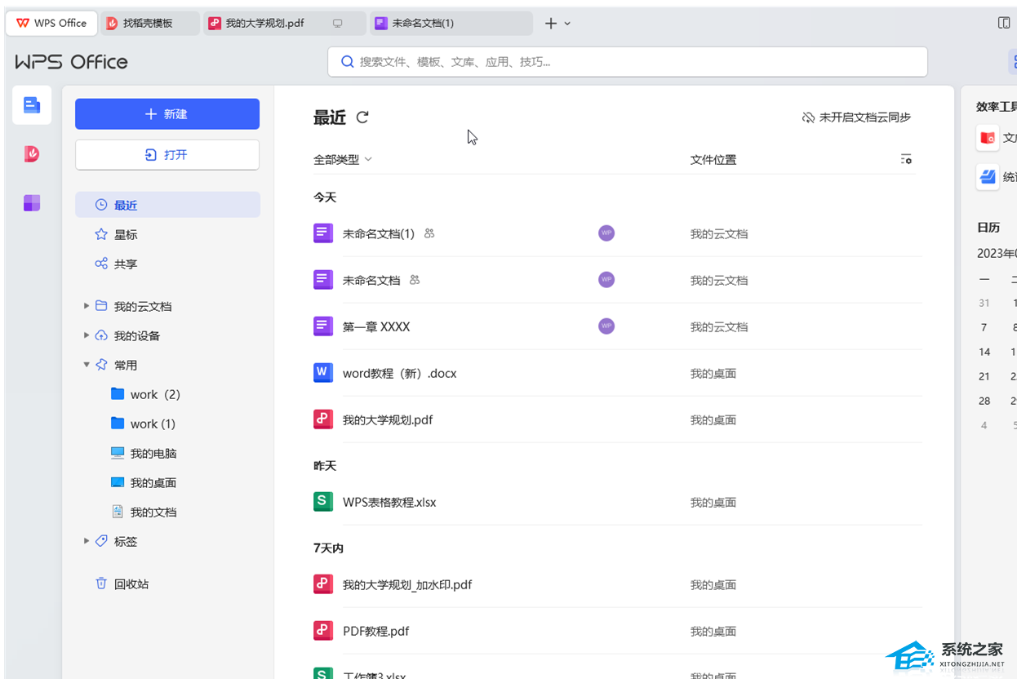The width and height of the screenshot is (1017, 679).
Task: Open the purple apps icon in left rail
Action: coord(32,203)
